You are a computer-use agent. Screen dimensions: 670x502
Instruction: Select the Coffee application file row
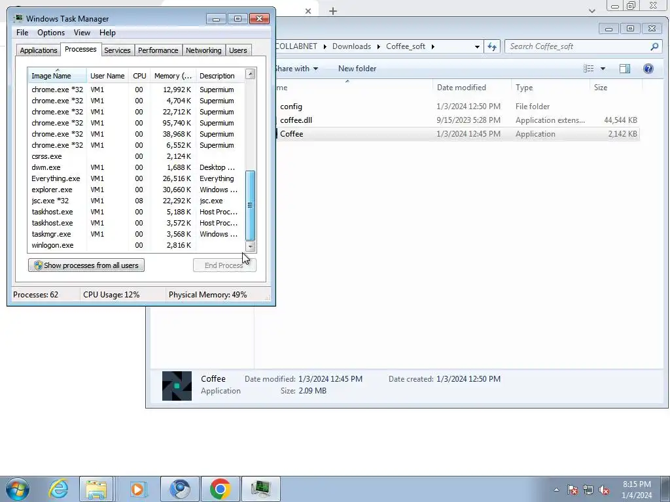(457, 133)
